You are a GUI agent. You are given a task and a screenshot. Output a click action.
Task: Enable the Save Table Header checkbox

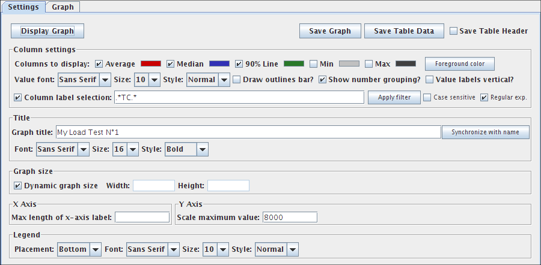[x=454, y=31]
